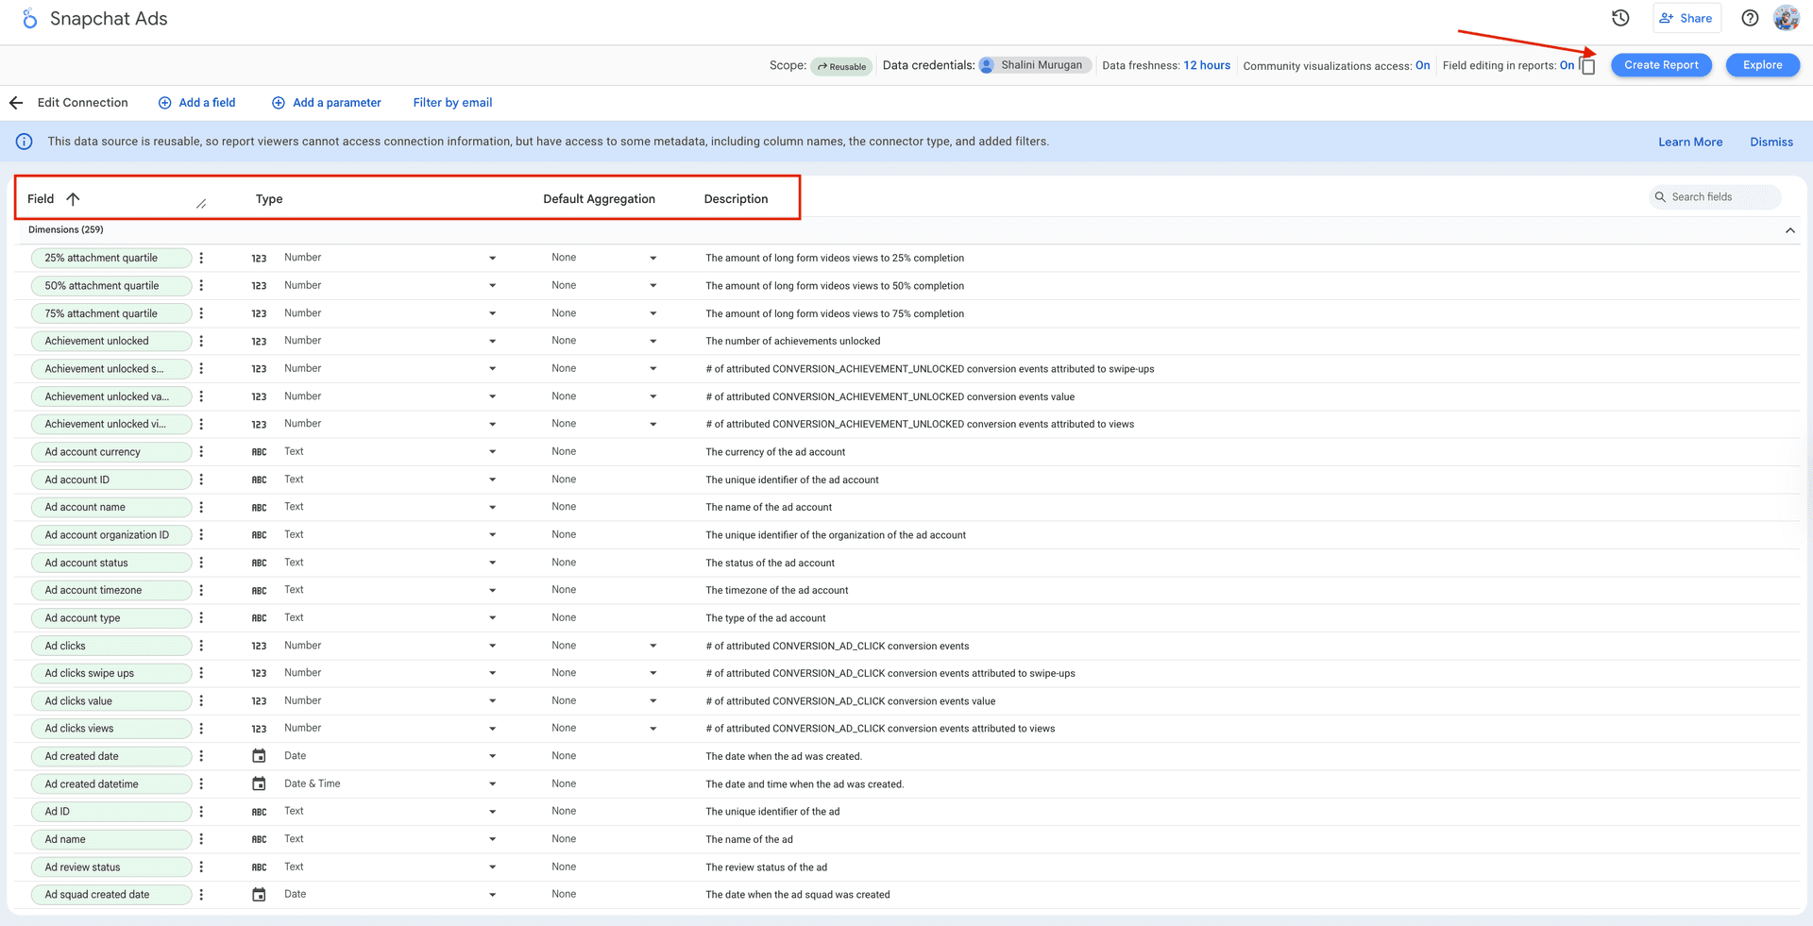1813x926 pixels.
Task: Open the version history clock icon
Action: tap(1620, 17)
